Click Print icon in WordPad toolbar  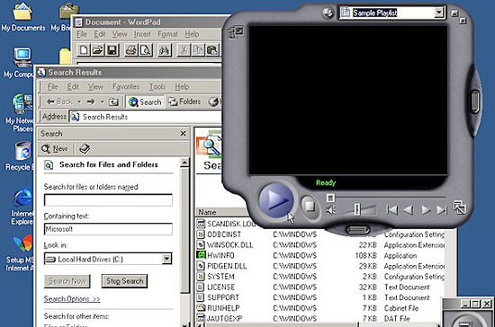tap(131, 50)
